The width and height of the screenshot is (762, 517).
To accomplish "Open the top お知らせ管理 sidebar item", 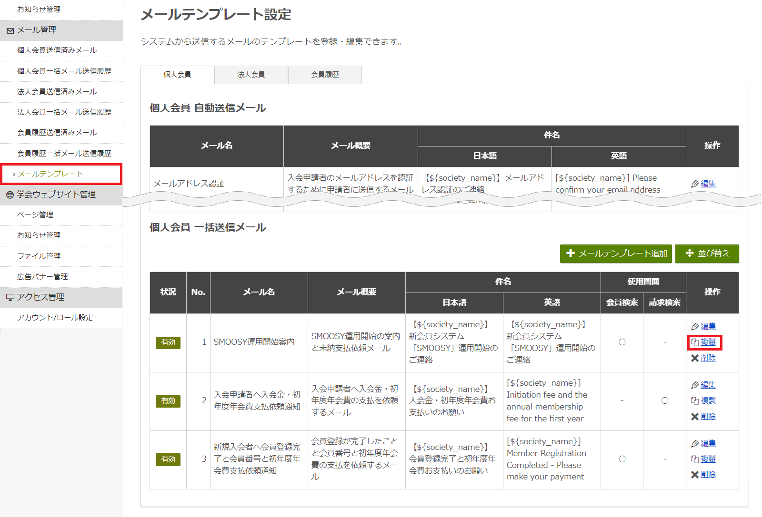I will 61,10.
